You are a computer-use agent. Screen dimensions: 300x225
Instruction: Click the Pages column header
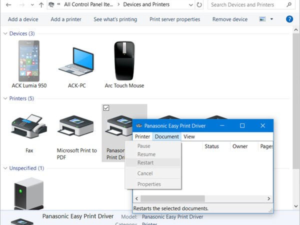click(265, 146)
